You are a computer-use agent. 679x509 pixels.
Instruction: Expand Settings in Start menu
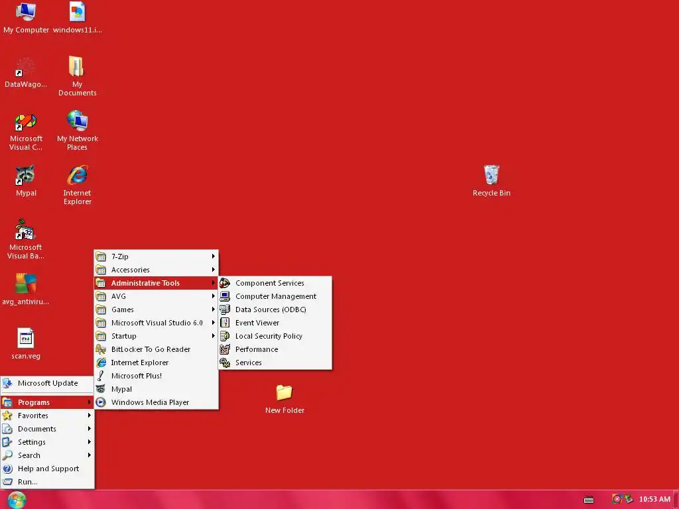[47, 442]
